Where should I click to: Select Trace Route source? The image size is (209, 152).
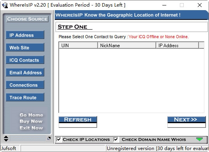point(25,97)
